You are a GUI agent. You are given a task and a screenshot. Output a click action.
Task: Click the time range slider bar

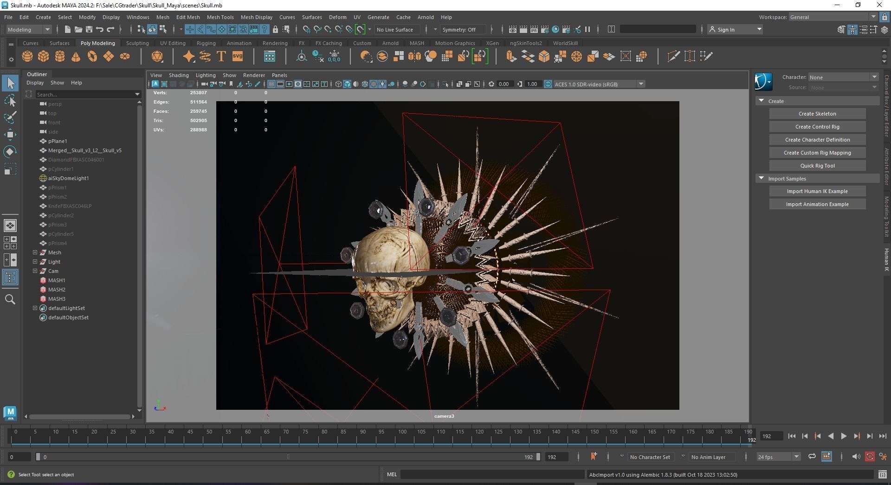point(288,457)
